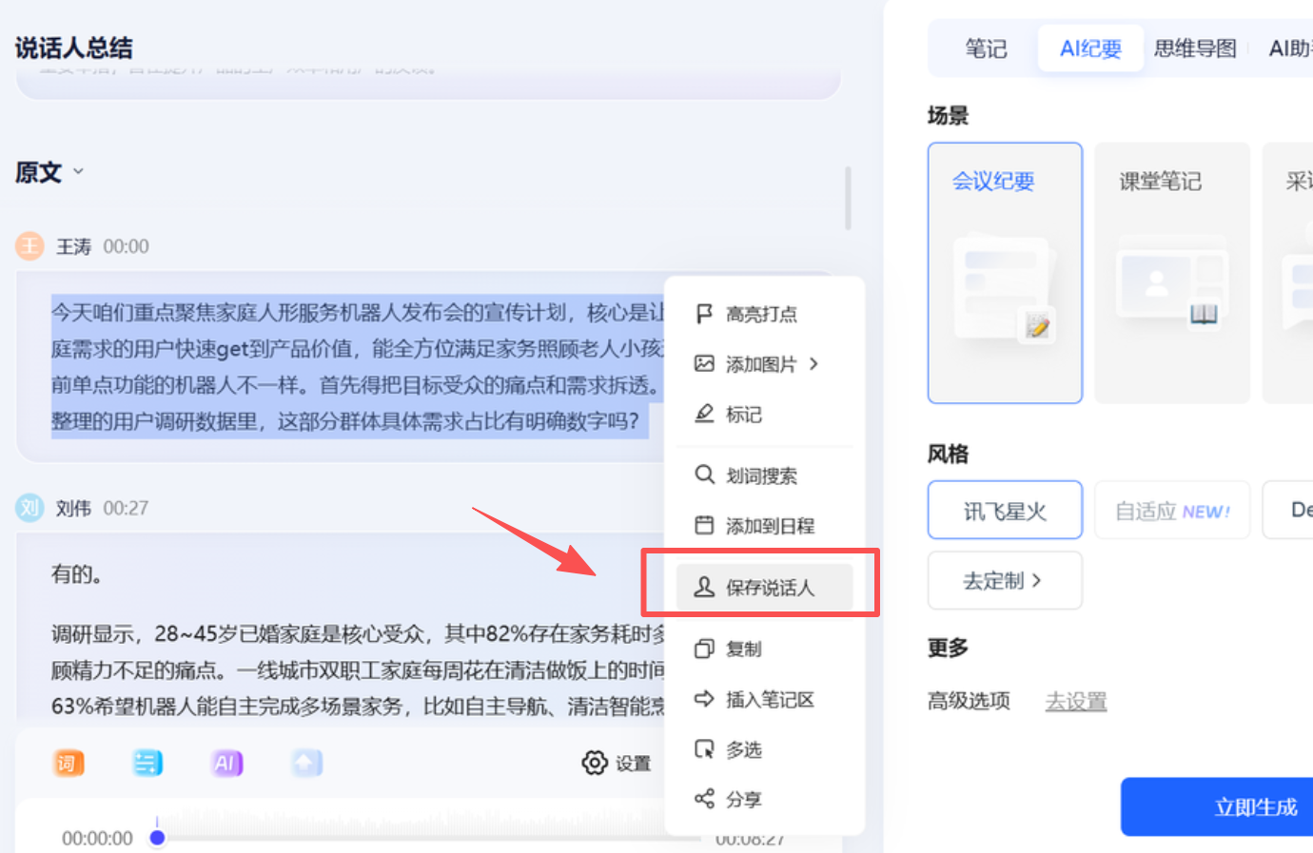Viewport: 1313px width, 853px height.
Task: Select the 会议纪要 scene card
Action: pyautogui.click(x=1005, y=273)
